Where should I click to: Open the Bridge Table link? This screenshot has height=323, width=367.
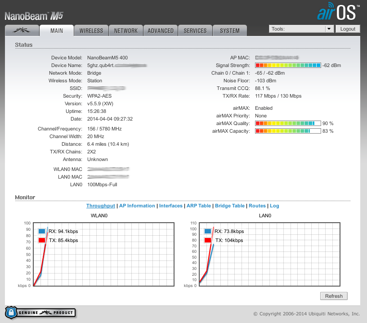click(230, 206)
